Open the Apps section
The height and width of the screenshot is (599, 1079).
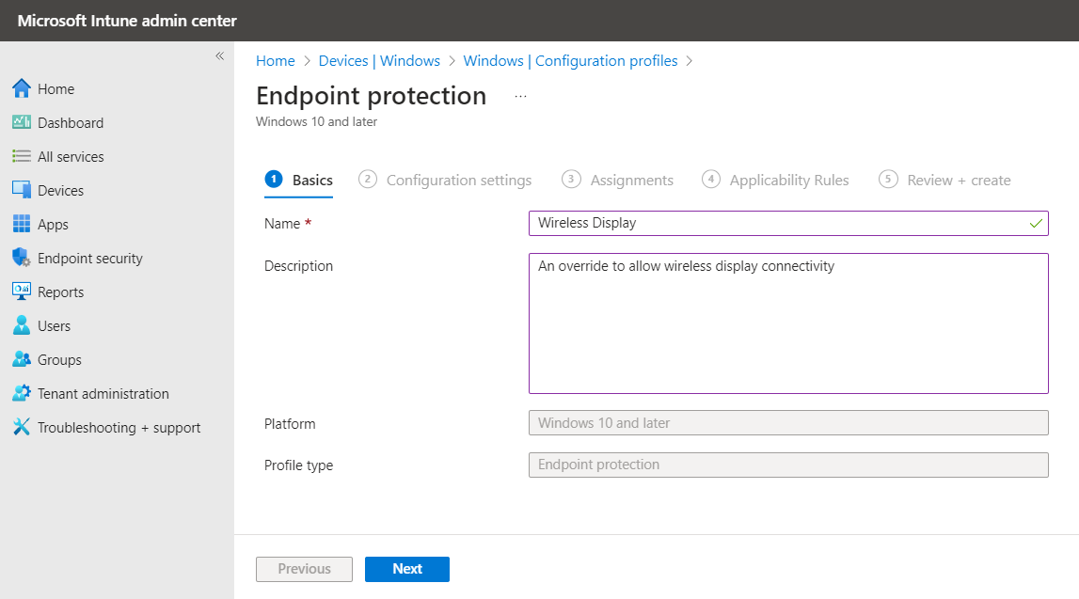55,224
